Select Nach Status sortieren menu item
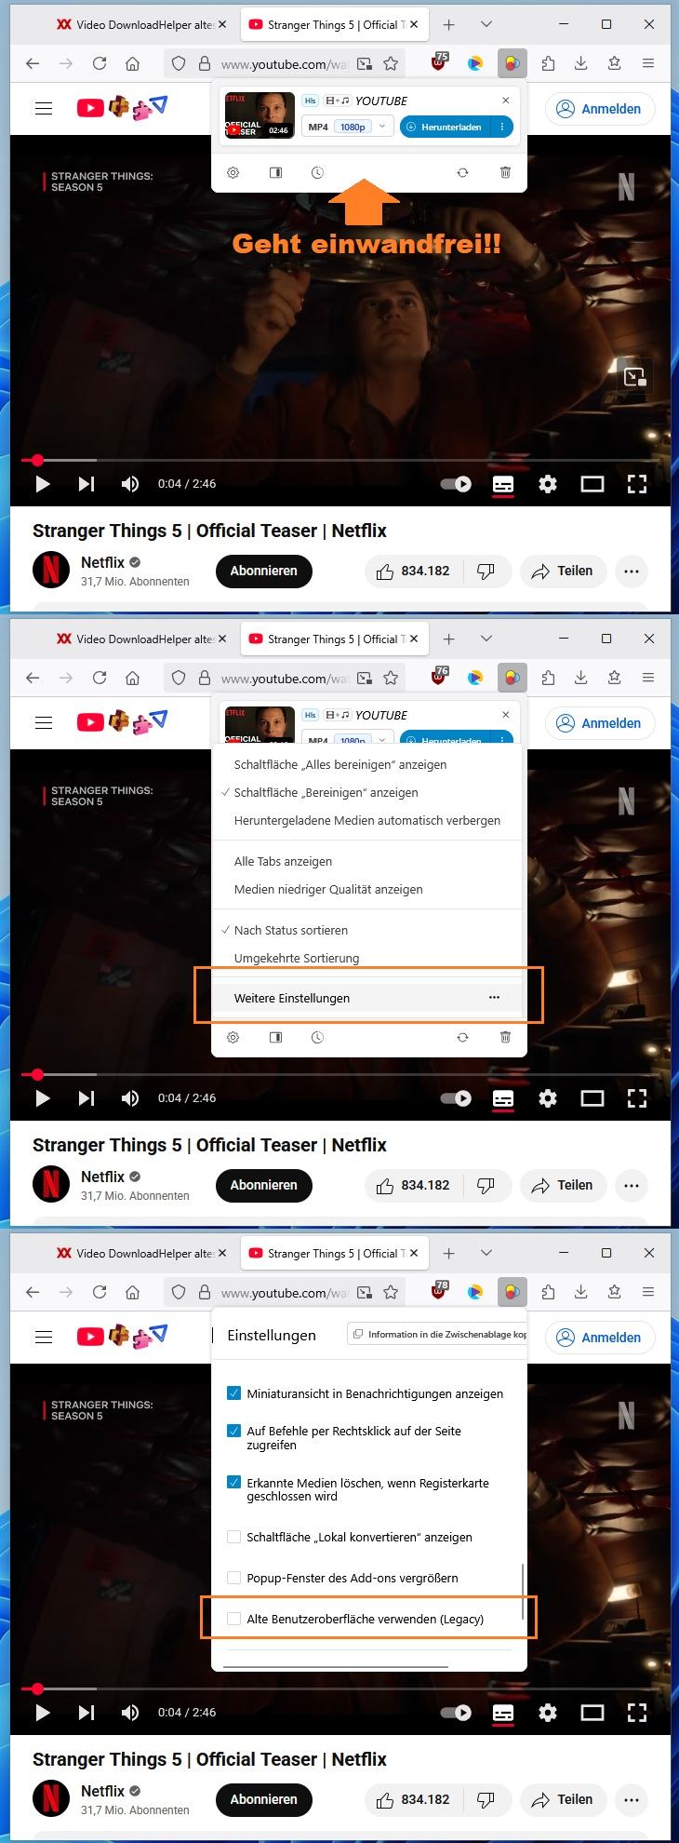This screenshot has width=679, height=1843. (x=367, y=930)
